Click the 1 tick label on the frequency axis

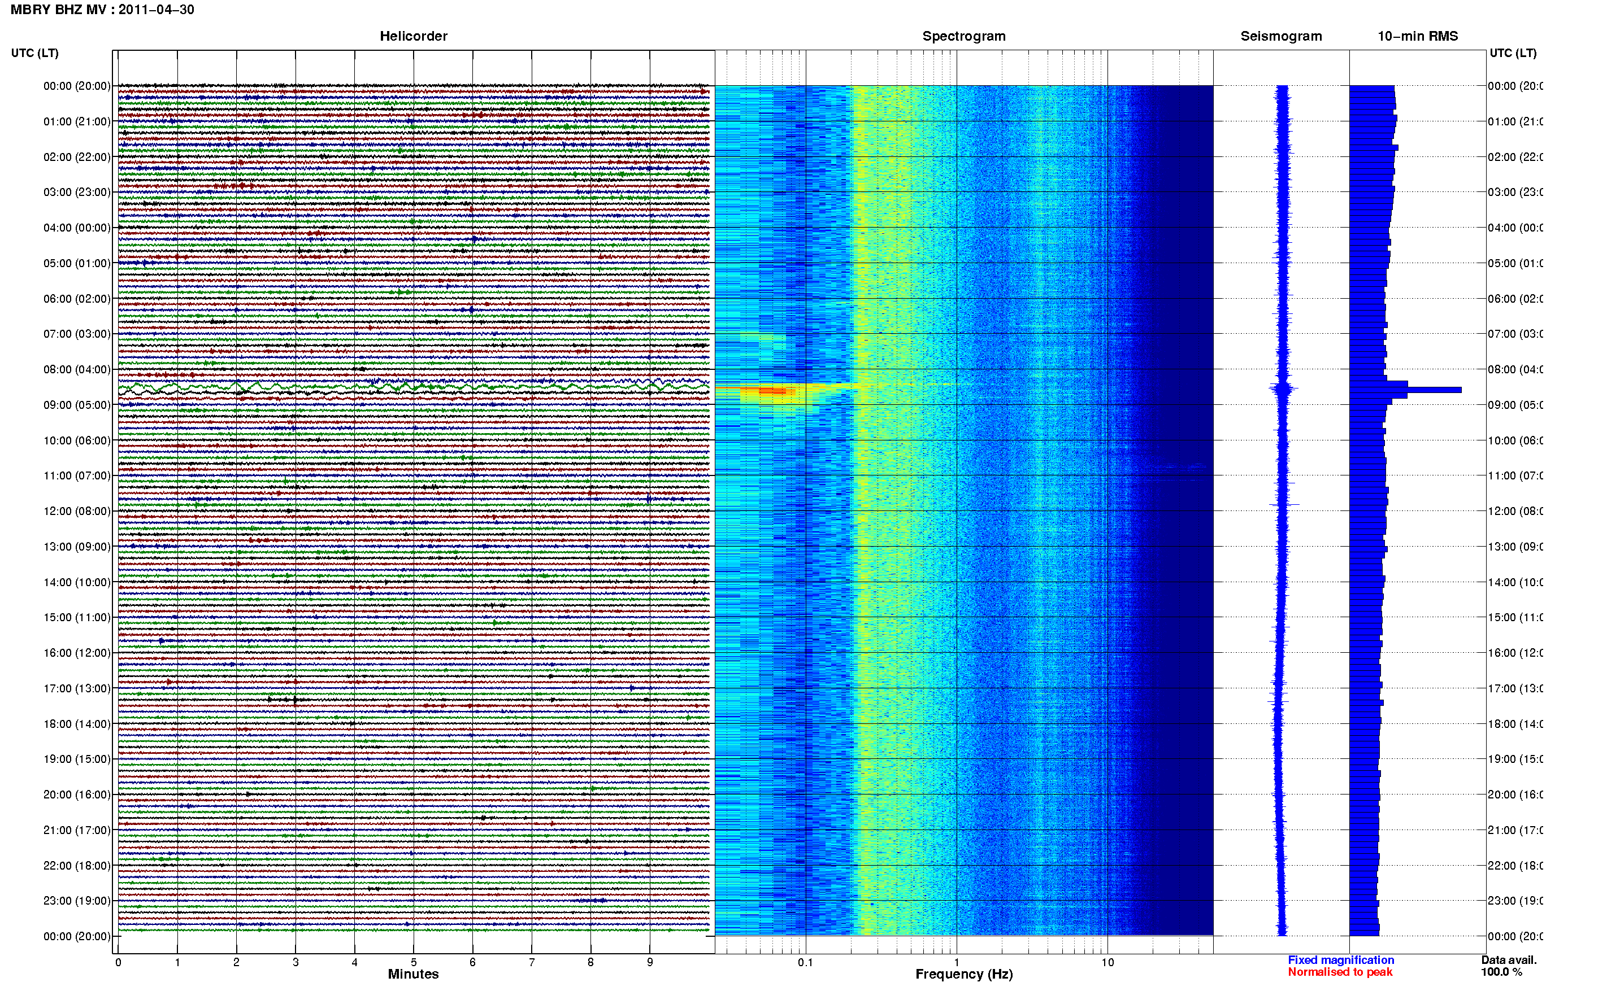[957, 962]
